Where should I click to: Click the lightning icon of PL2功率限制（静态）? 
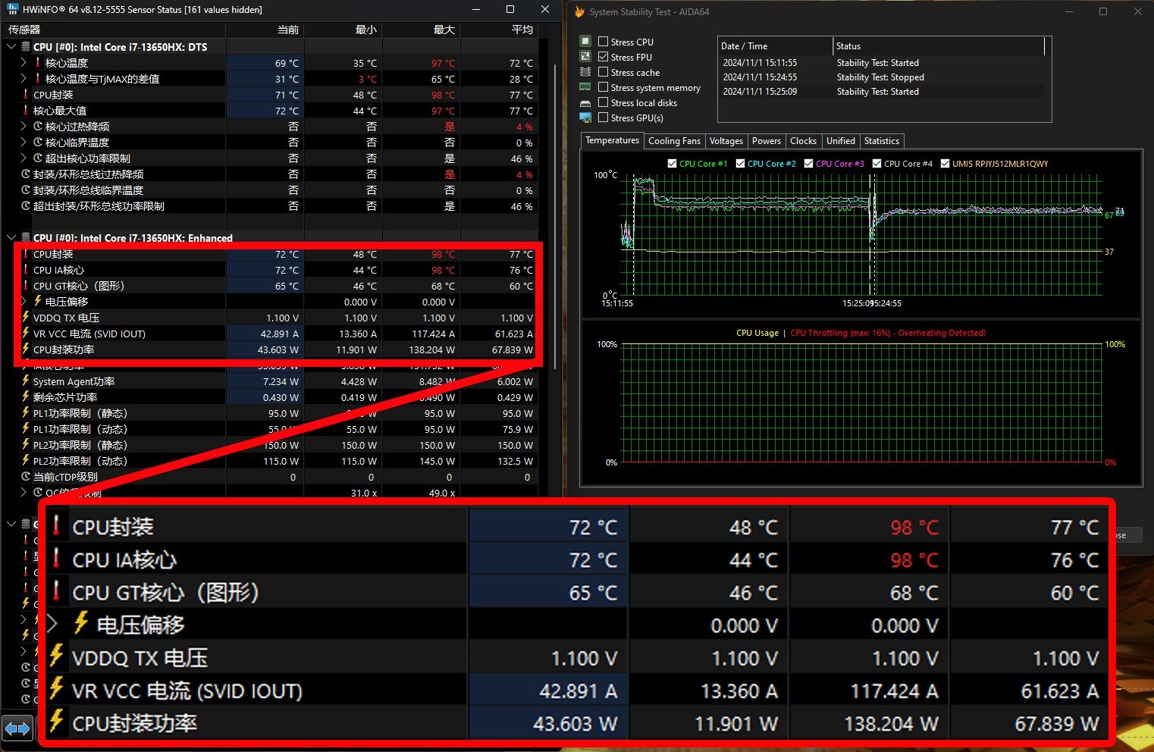pos(26,445)
